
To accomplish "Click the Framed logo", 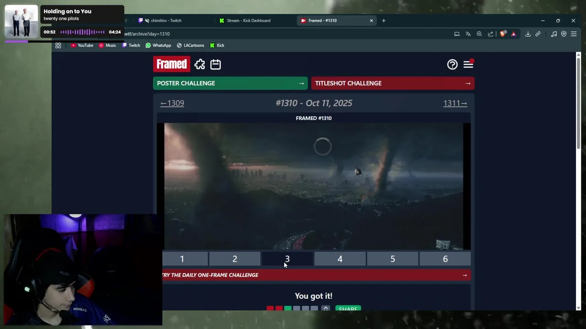I will coord(172,64).
